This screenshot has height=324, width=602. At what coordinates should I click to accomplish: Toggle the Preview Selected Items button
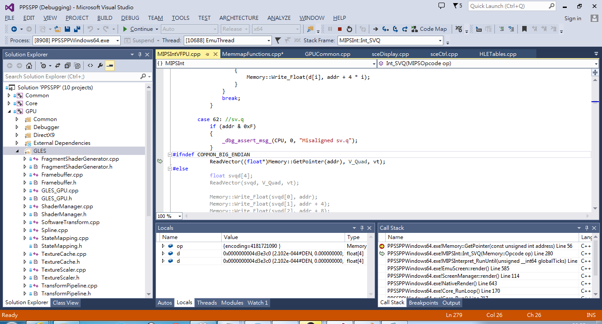coord(110,66)
